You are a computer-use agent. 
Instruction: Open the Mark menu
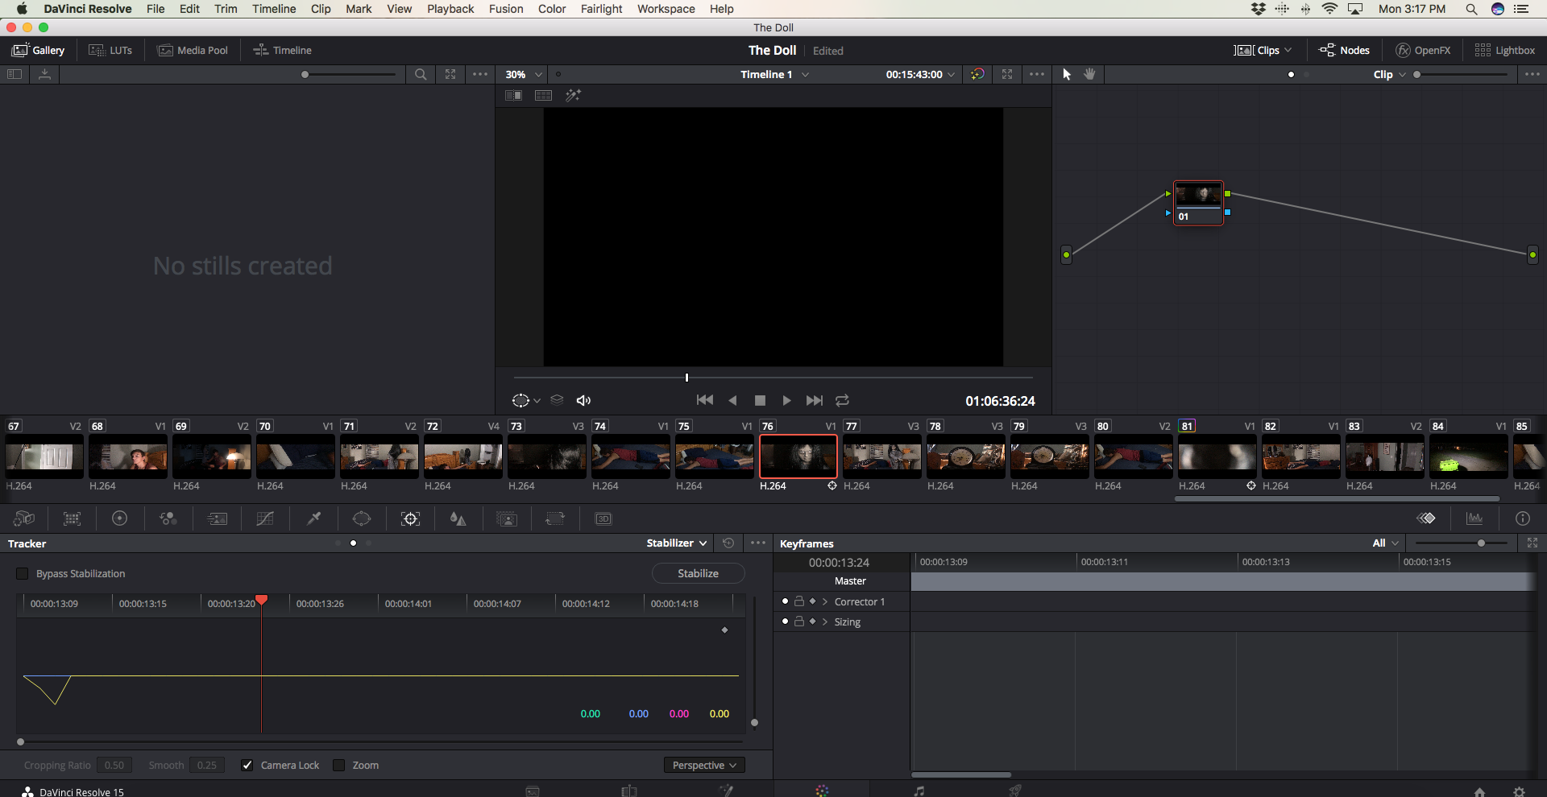click(359, 9)
